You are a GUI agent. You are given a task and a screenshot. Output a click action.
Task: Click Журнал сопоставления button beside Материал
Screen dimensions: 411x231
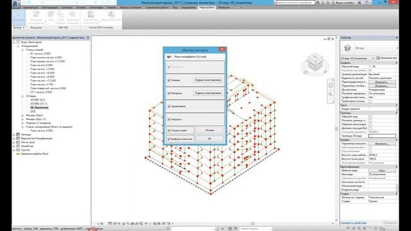pos(208,93)
